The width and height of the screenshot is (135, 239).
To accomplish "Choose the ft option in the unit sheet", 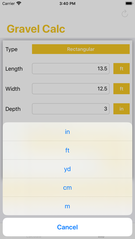I will [67, 150].
